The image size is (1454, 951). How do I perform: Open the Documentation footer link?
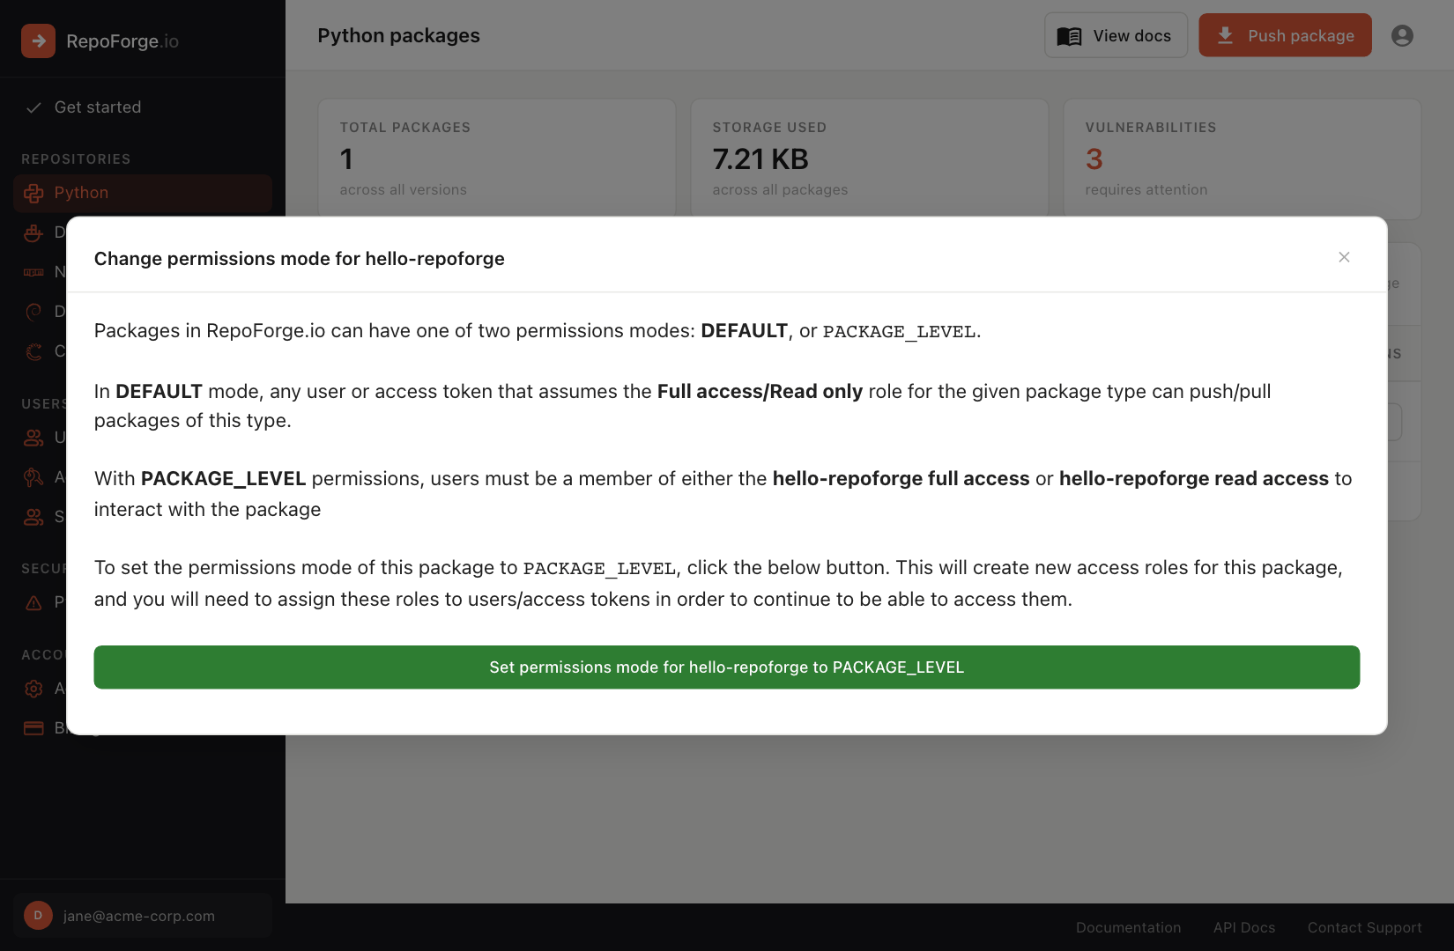(x=1128, y=927)
